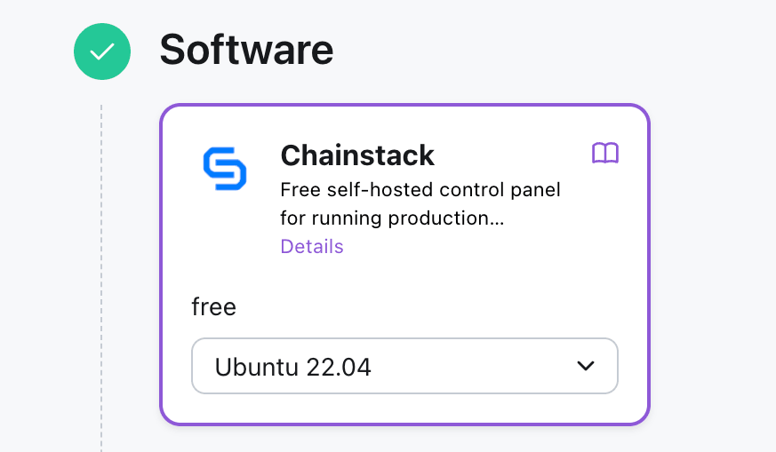Click the white checkmark inside the green circle

102,52
